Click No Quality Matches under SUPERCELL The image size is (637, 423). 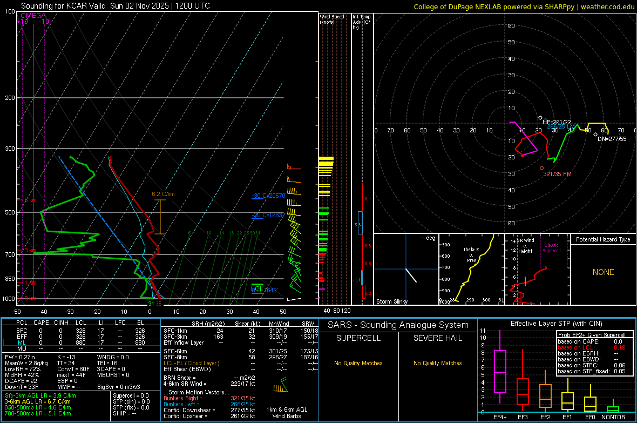coord(358,363)
